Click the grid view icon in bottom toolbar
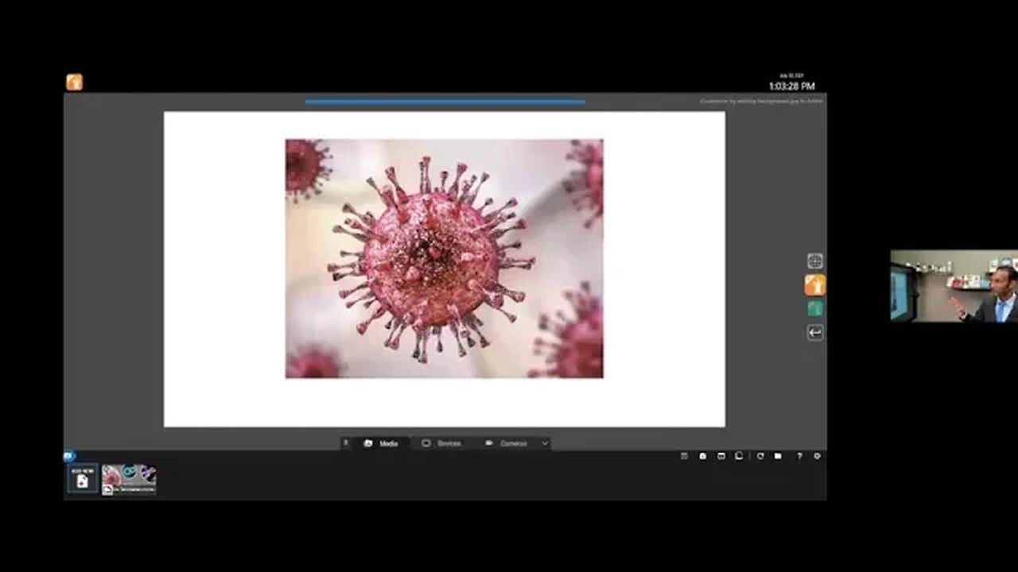 684,456
